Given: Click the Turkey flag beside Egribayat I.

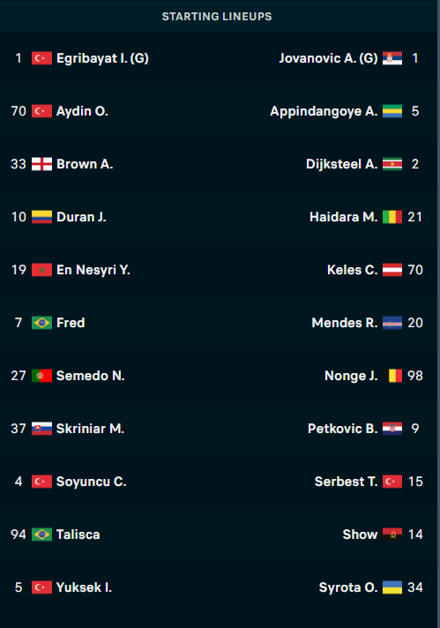Looking at the screenshot, I should point(41,58).
